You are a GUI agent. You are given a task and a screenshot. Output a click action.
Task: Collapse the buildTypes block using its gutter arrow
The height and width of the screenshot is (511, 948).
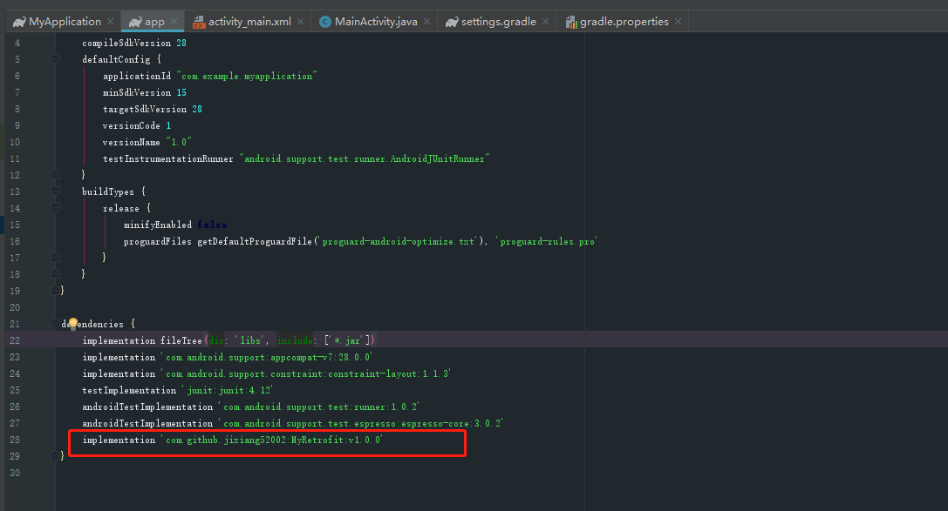(54, 192)
